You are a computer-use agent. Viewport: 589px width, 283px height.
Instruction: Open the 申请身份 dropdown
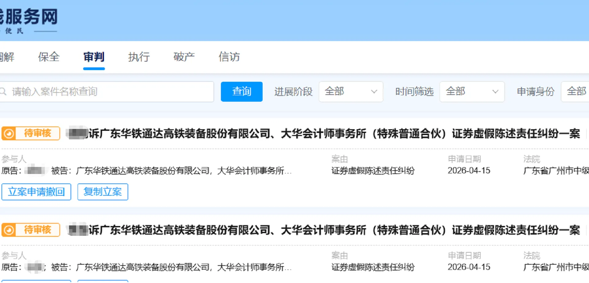click(575, 92)
